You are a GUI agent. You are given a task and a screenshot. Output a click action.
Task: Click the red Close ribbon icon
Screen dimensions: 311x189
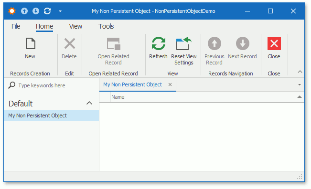[x=274, y=43]
